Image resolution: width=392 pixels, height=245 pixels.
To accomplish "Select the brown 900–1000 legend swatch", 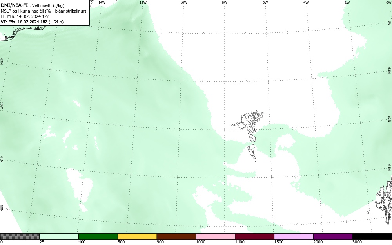I will coord(176,236).
